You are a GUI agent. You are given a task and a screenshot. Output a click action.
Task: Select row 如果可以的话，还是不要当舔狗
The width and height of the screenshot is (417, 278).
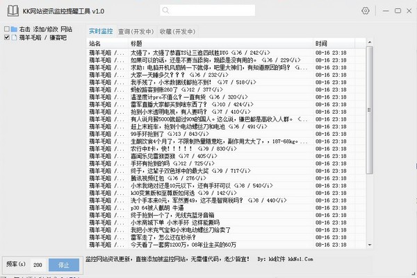point(226,60)
